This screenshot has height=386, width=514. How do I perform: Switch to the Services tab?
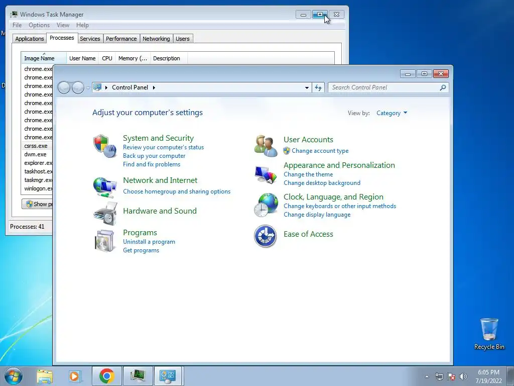90,39
